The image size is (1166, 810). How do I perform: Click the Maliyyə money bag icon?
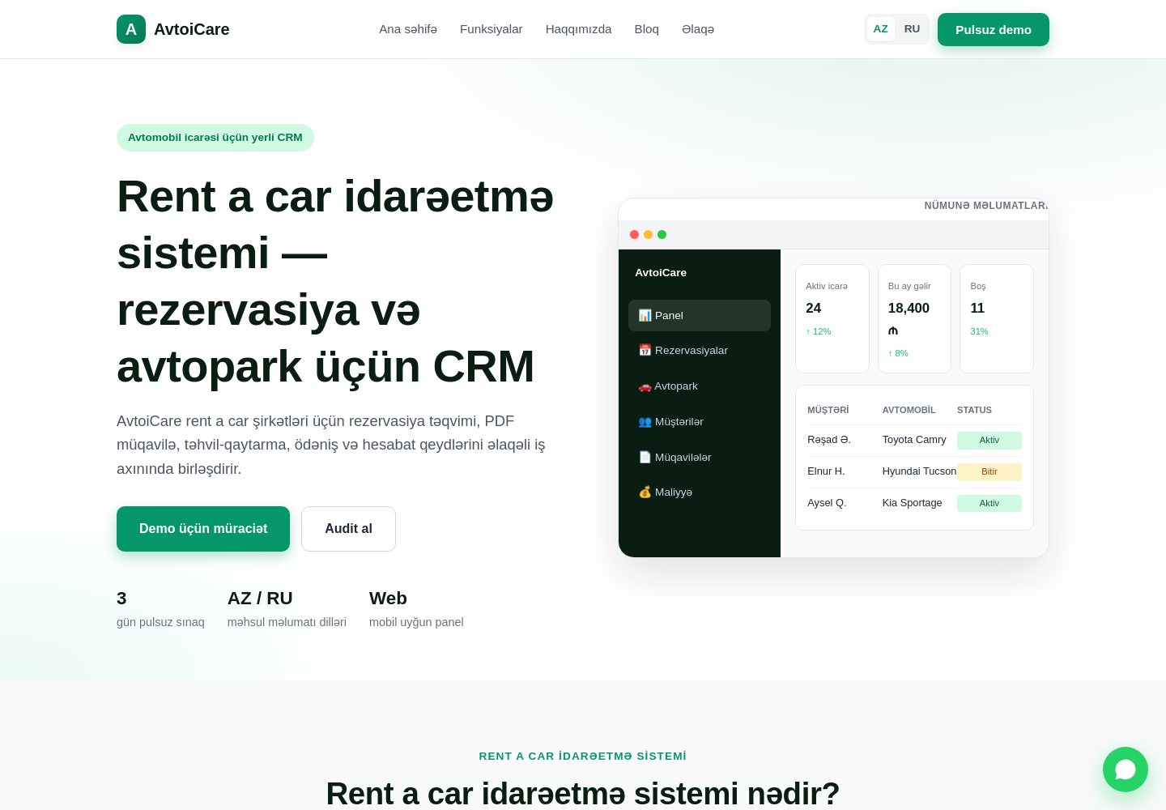(x=645, y=492)
